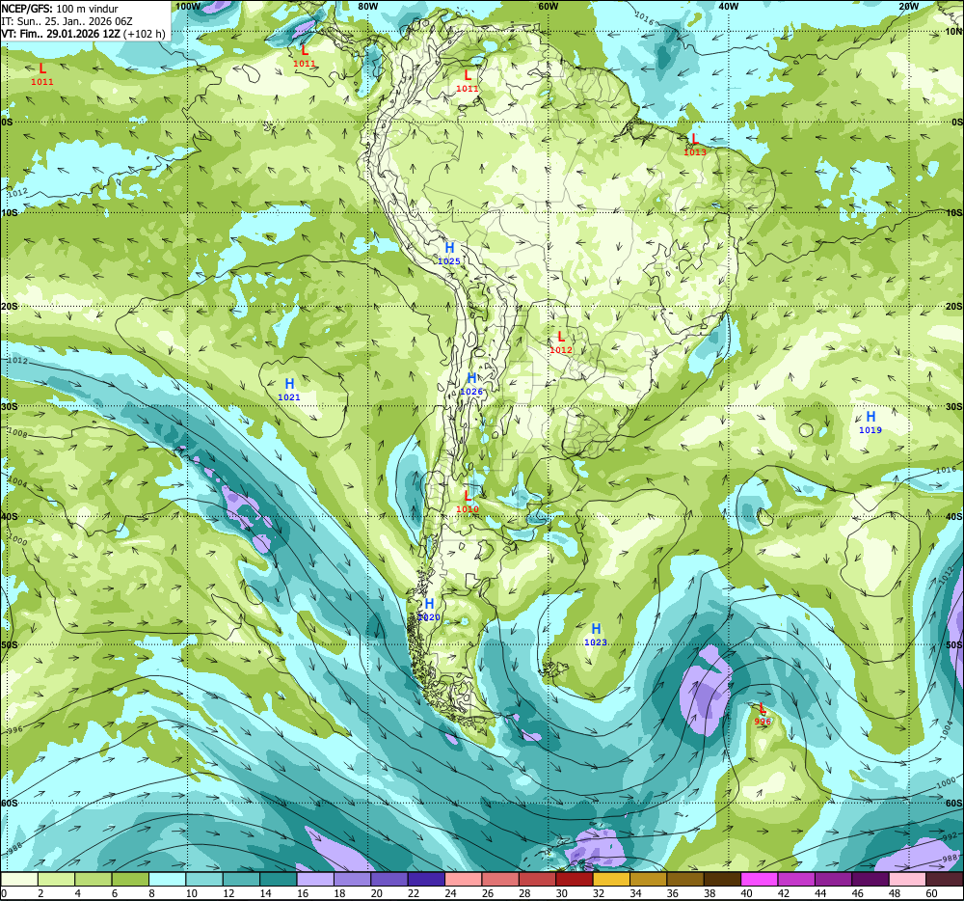Select the L 1012 low pressure marker
This screenshot has width=964, height=901.
tap(561, 342)
